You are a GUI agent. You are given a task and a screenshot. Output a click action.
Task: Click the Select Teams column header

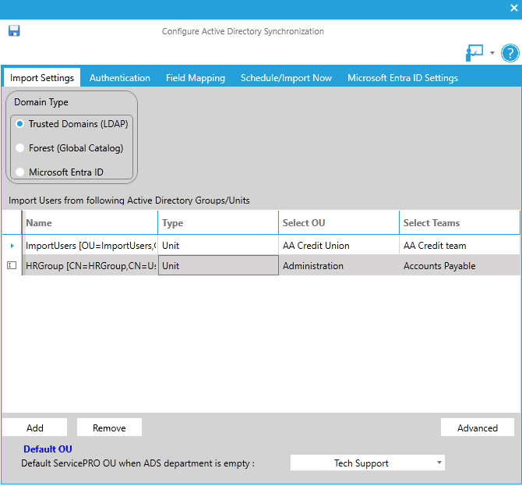coord(460,222)
